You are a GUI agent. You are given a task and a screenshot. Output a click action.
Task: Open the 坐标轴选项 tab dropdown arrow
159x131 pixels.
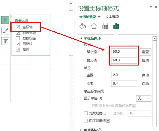(x=99, y=17)
